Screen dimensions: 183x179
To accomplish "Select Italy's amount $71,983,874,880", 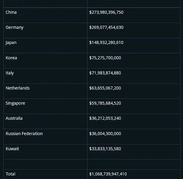I will click(x=105, y=73).
